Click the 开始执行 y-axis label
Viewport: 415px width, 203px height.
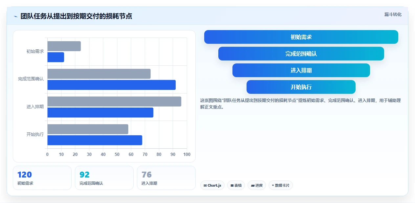pyautogui.click(x=35, y=134)
